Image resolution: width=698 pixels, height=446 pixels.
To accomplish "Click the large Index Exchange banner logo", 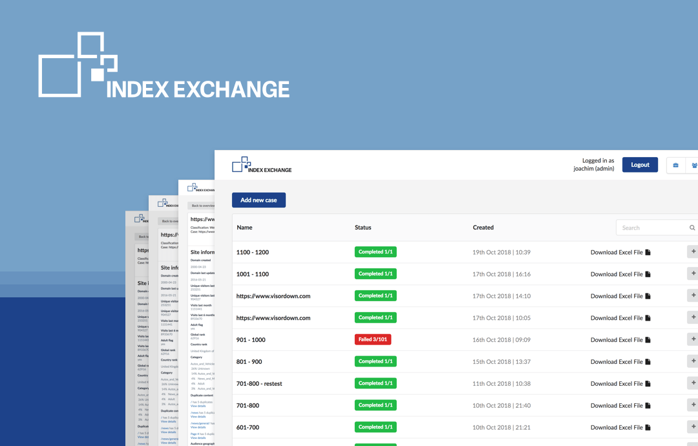I will coord(164,65).
